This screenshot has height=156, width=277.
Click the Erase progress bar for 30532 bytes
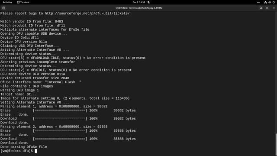point(60,110)
